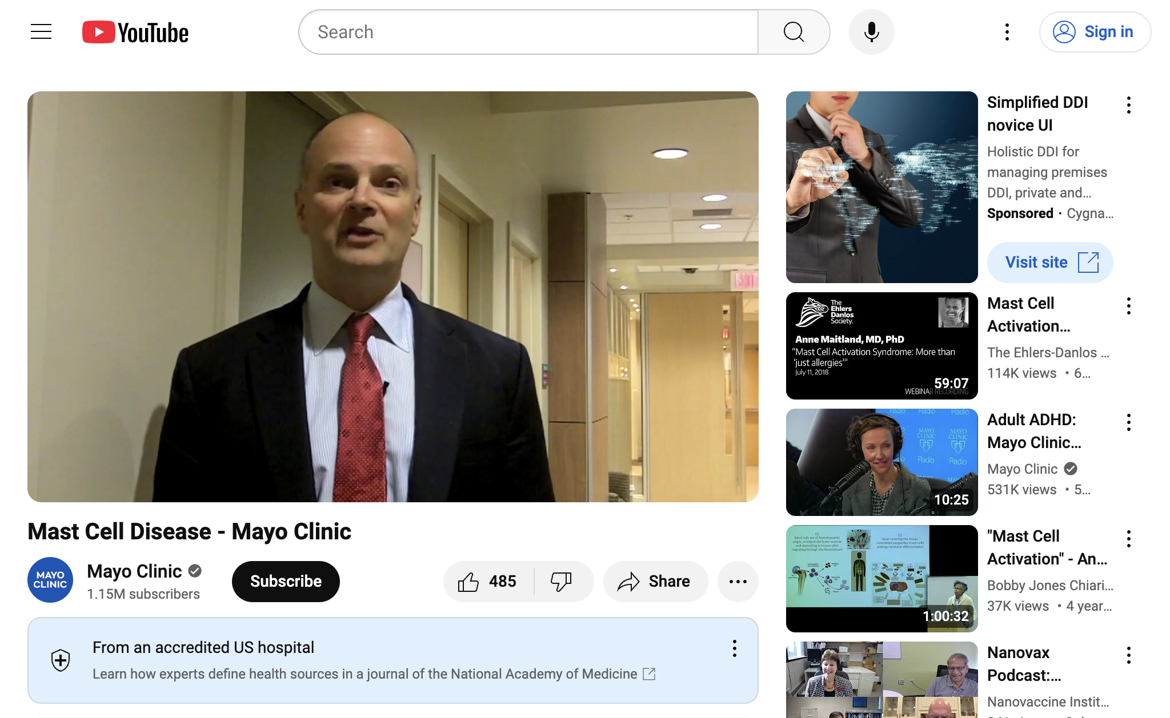Viewport: 1170px width, 718px height.
Task: Open settings three-dot menu in header
Action: pos(1007,32)
